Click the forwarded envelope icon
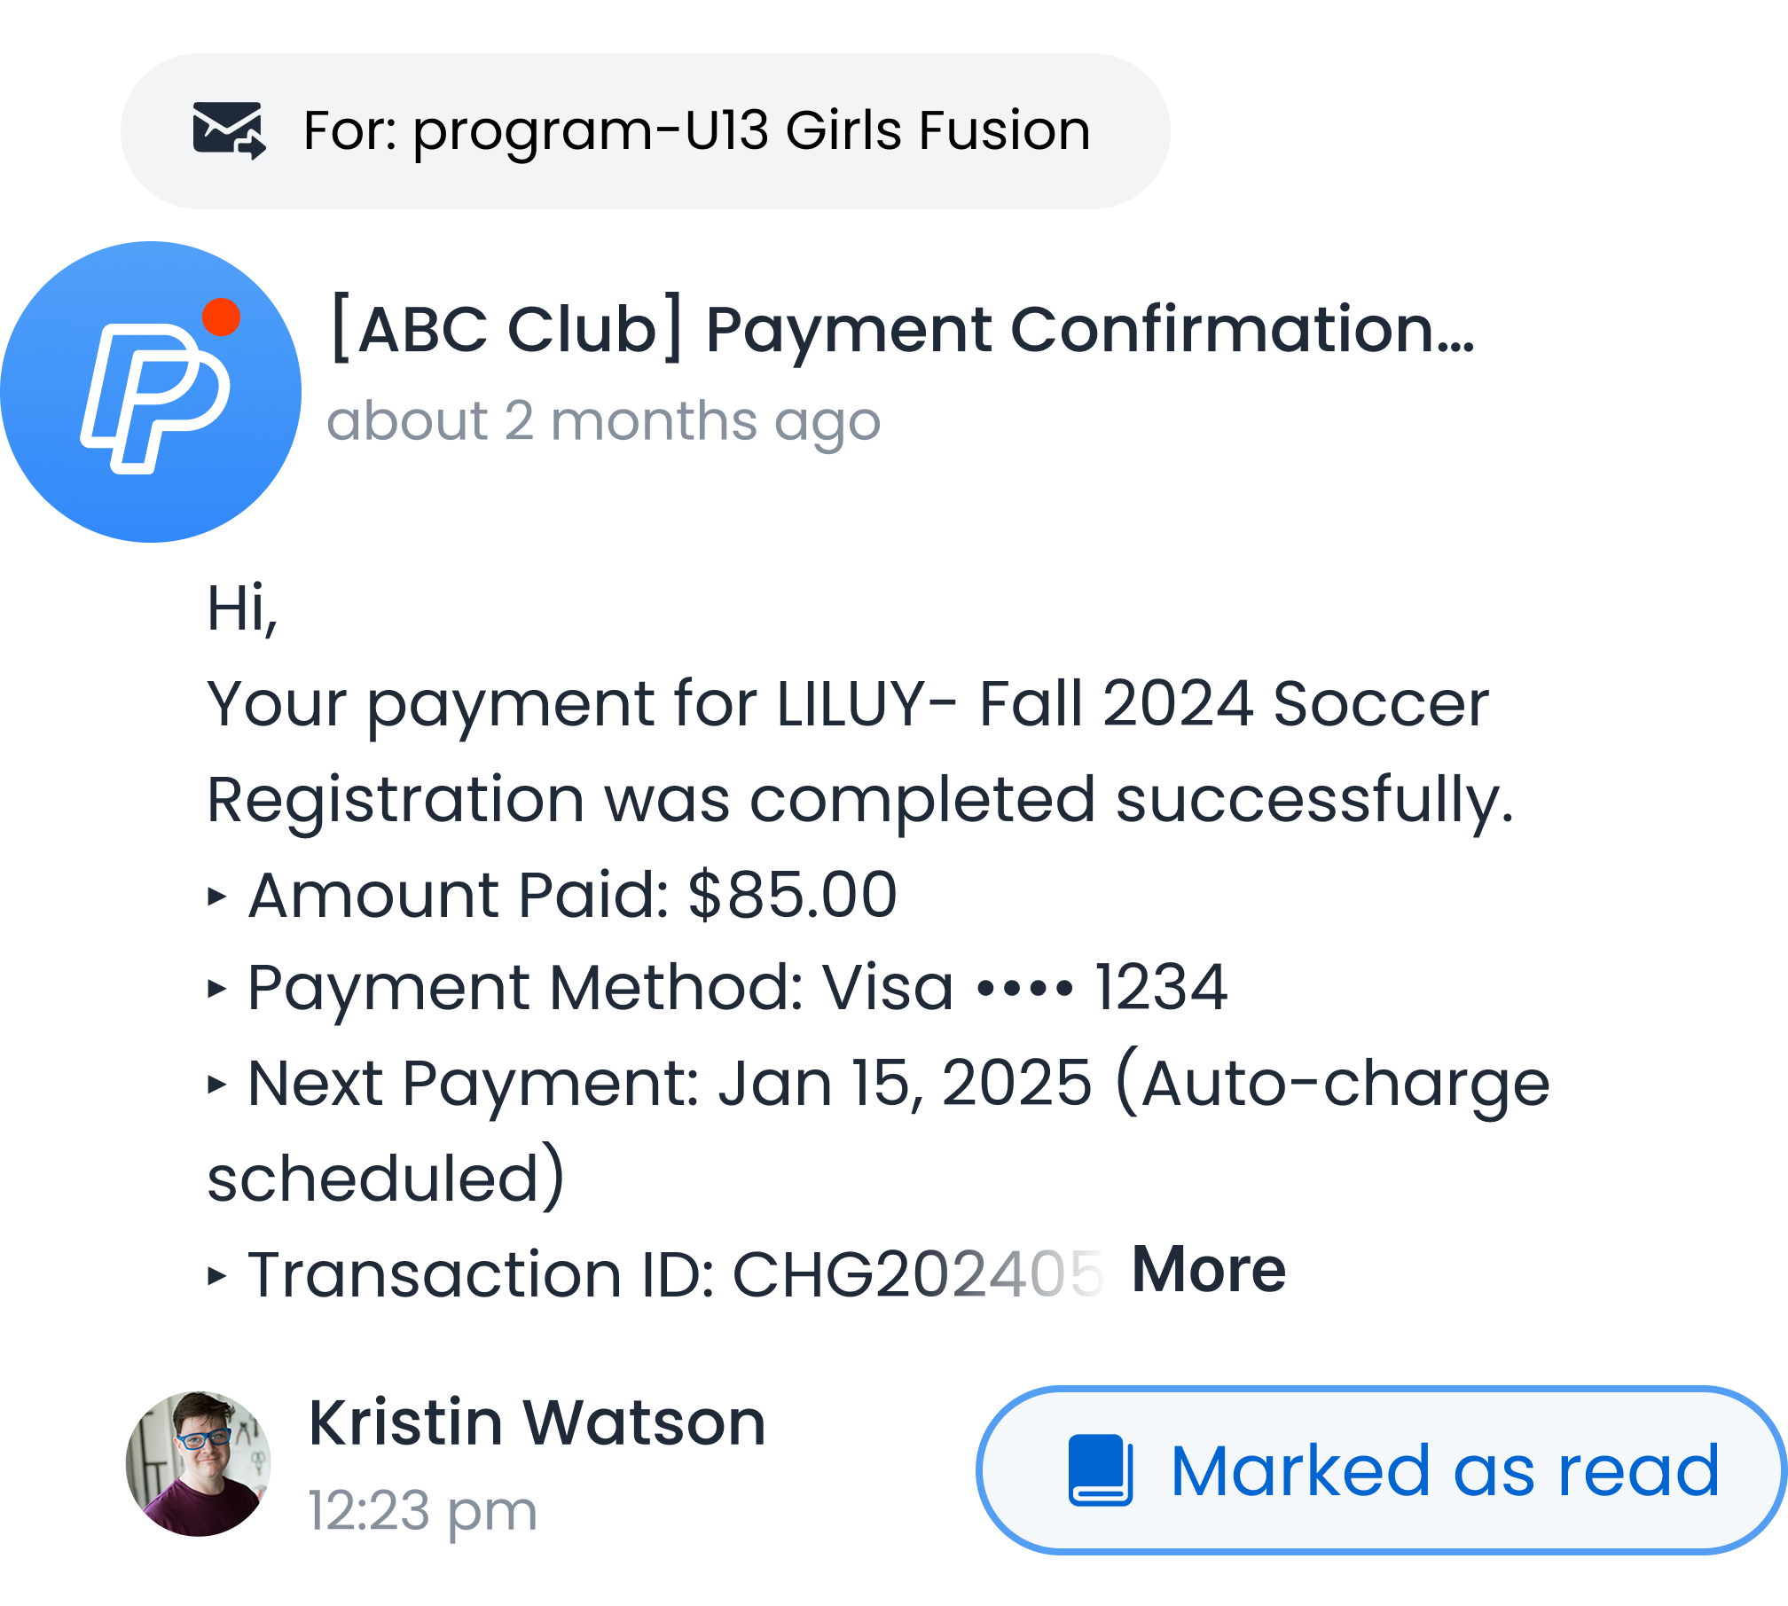 click(229, 130)
